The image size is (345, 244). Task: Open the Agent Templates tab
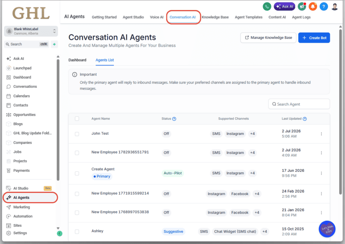248,17
